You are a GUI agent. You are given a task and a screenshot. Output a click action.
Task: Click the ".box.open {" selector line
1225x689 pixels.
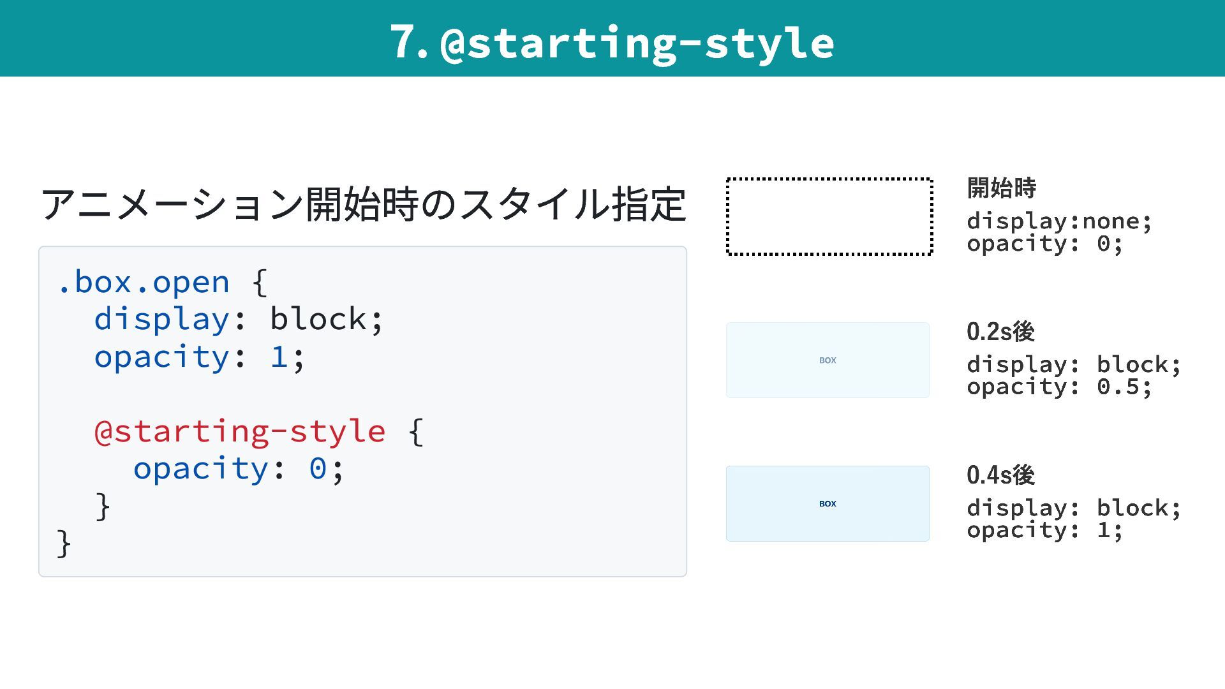(x=162, y=282)
